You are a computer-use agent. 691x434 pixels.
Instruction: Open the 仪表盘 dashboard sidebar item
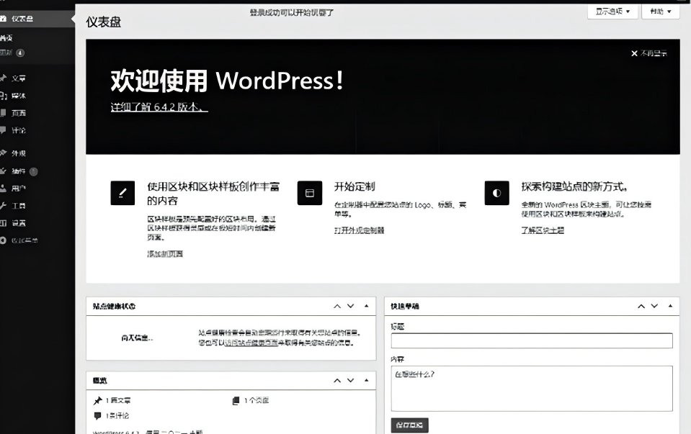(x=37, y=19)
